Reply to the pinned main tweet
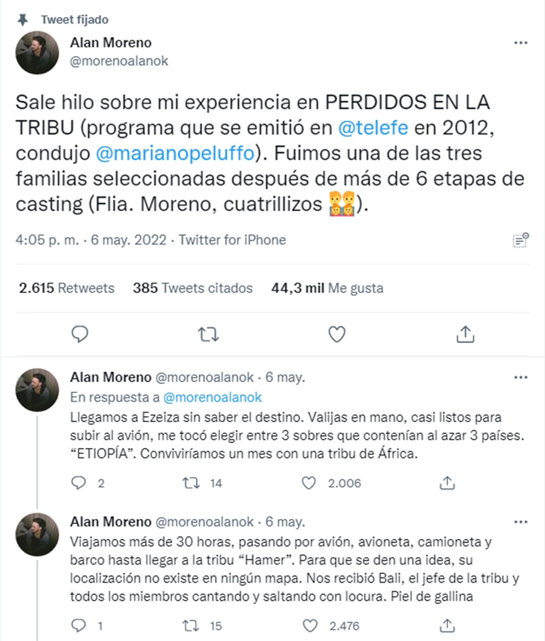The image size is (545, 641). coord(80,334)
